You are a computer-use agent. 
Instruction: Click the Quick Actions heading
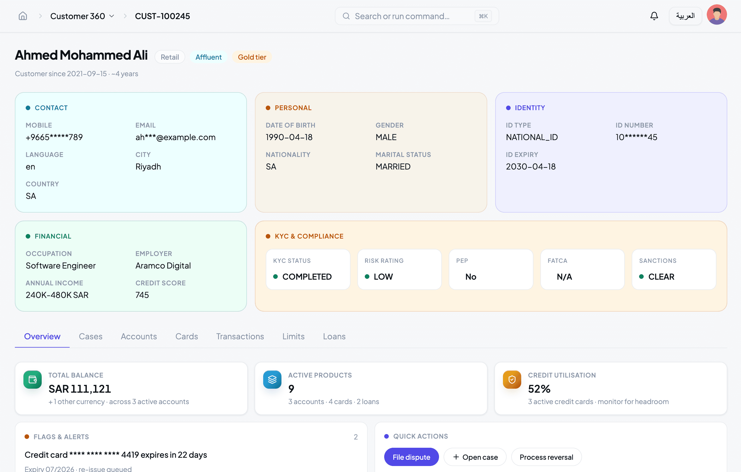point(420,436)
